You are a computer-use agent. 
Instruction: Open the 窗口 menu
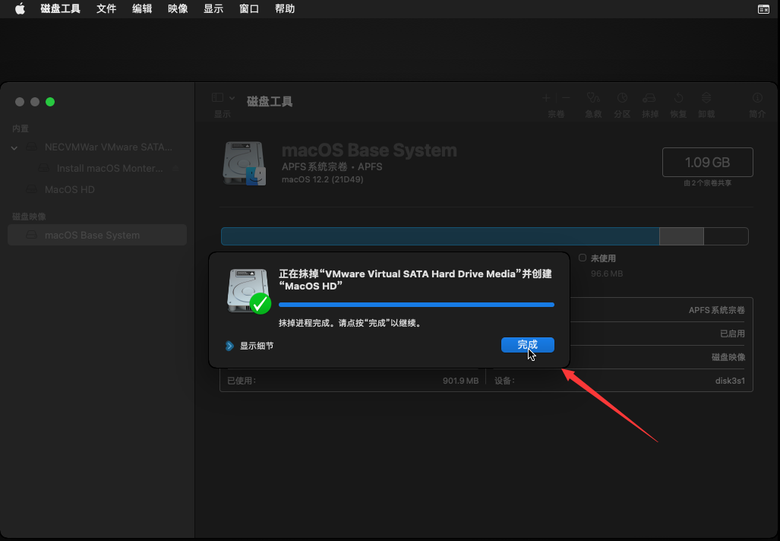(249, 9)
